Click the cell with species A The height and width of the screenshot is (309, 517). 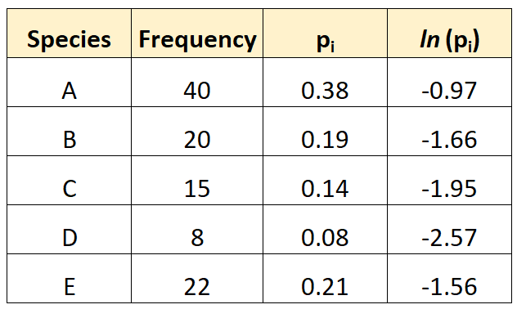pos(69,83)
